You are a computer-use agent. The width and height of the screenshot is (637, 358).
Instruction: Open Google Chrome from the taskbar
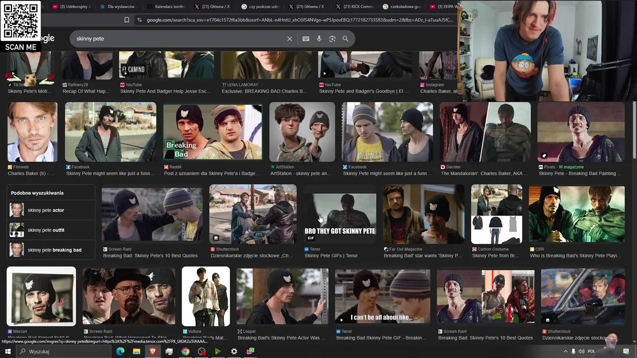point(185,352)
